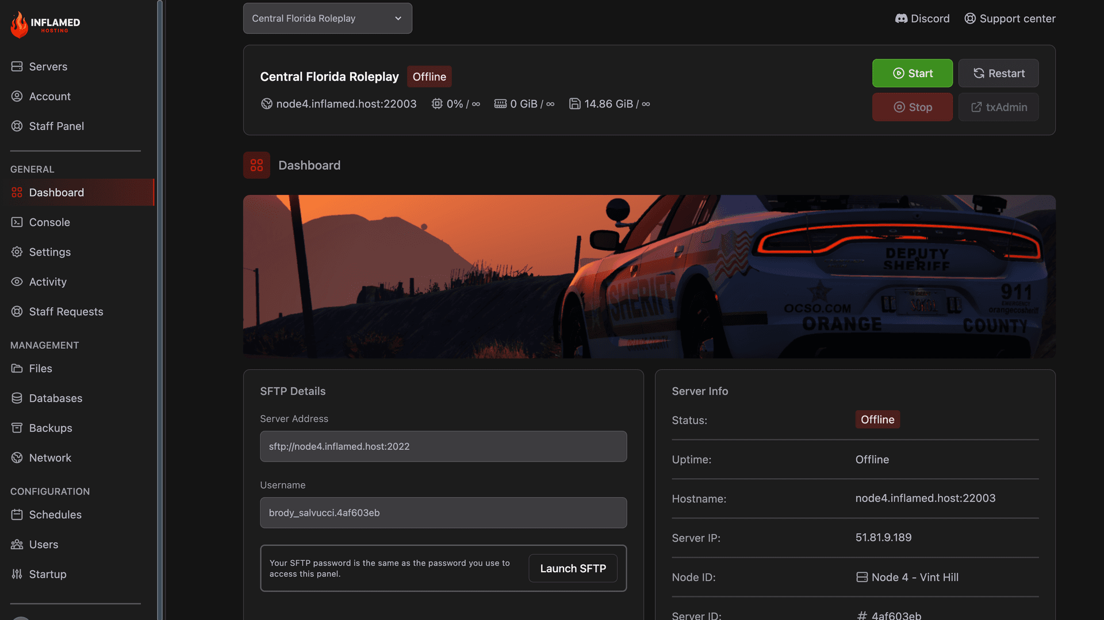Viewport: 1104px width, 620px height.
Task: Expand the Central Florida Roleplay server selector
Action: [327, 18]
